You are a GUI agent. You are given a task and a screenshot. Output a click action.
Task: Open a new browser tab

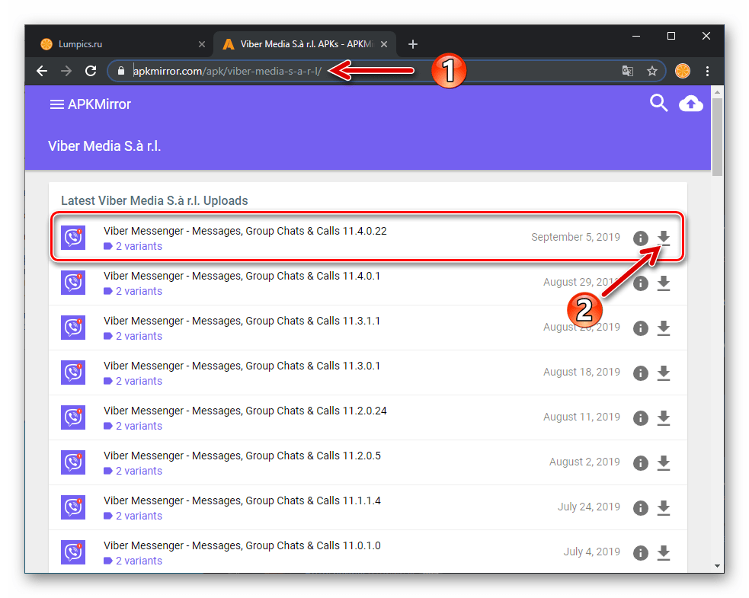(x=413, y=44)
